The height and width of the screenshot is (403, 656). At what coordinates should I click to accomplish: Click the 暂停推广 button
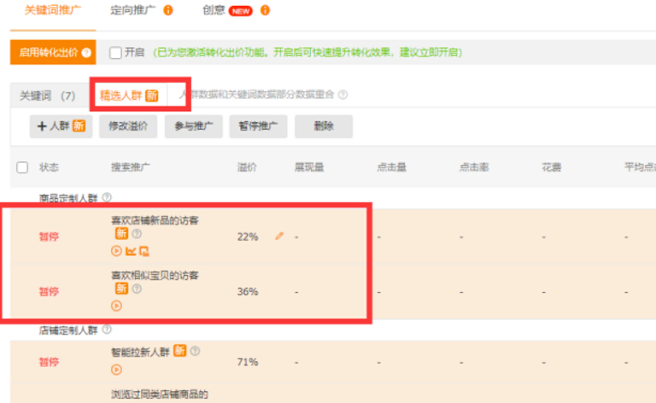point(259,126)
